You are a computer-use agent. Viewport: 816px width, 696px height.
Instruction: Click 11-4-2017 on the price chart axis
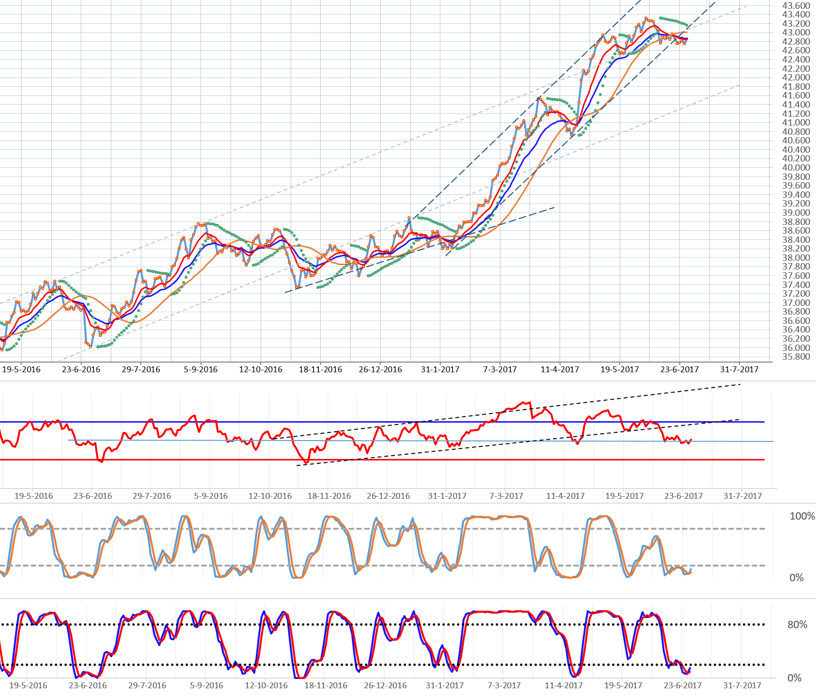coord(560,369)
